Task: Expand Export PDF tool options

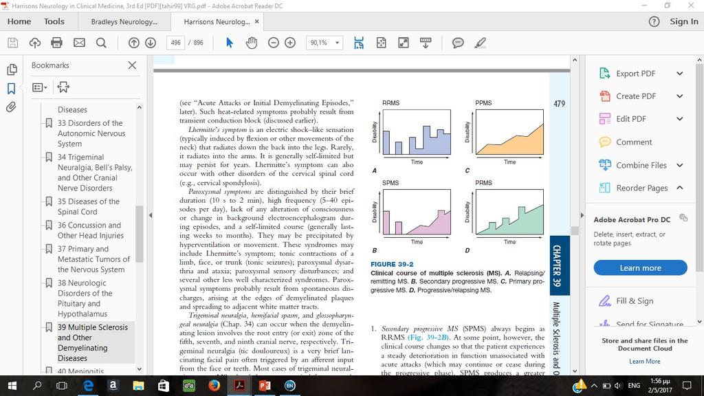Action: [x=680, y=74]
